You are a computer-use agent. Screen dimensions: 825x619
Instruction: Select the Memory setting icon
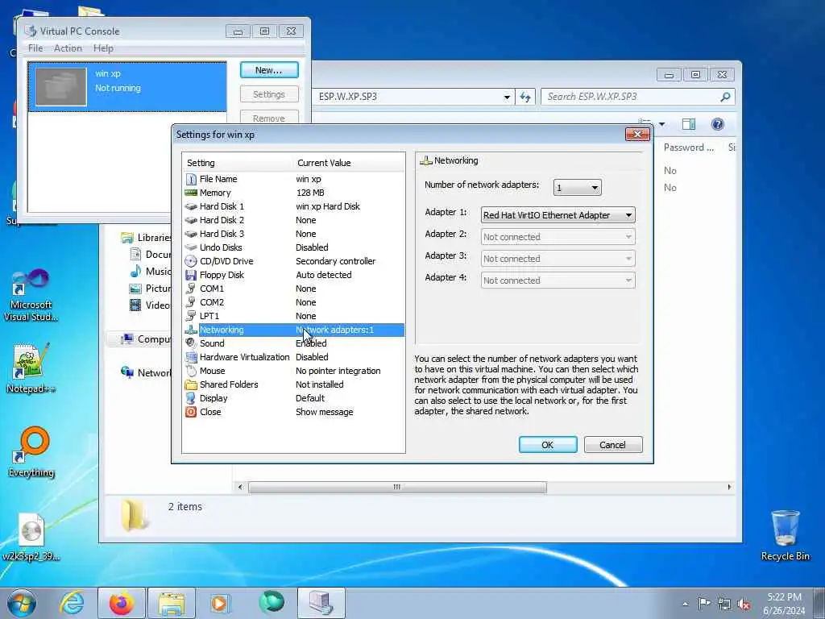(191, 193)
